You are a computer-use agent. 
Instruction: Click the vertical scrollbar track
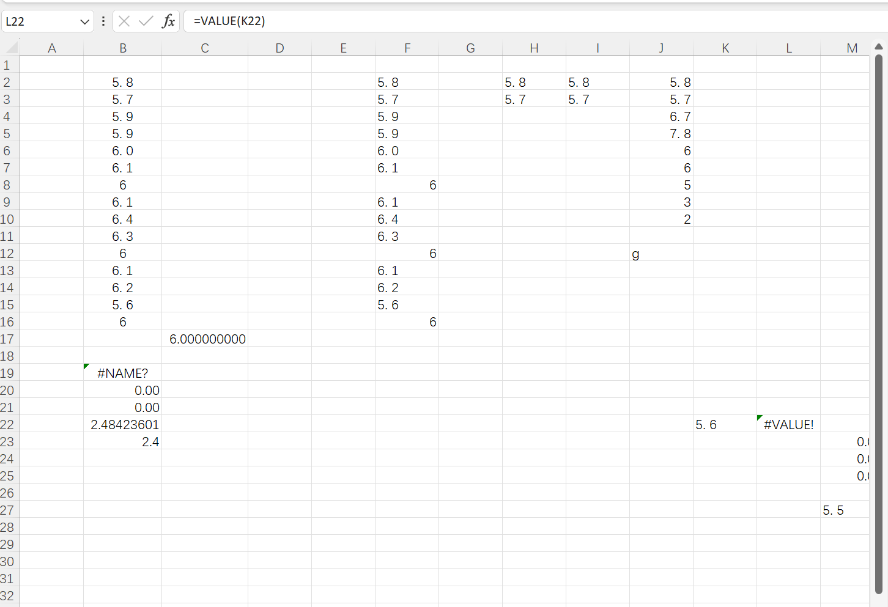tap(879, 306)
